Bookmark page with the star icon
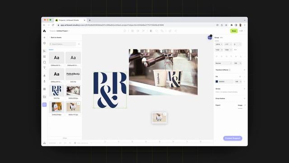The image size is (289, 163). click(226, 25)
